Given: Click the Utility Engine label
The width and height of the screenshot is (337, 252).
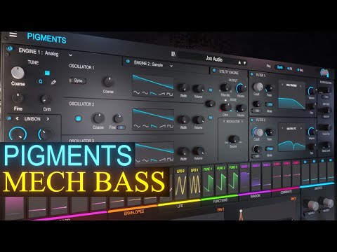Looking at the screenshot, I should tap(229, 72).
